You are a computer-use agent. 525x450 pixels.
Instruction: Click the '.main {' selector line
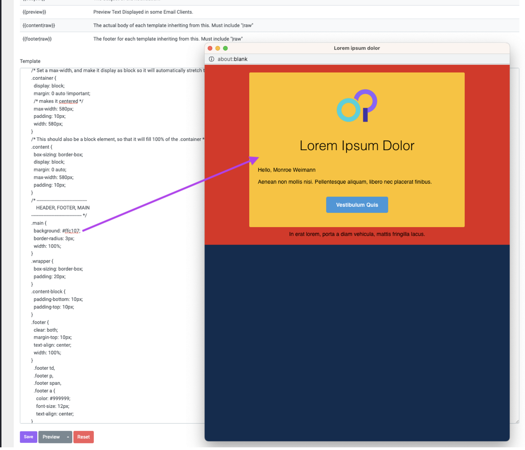coord(39,223)
